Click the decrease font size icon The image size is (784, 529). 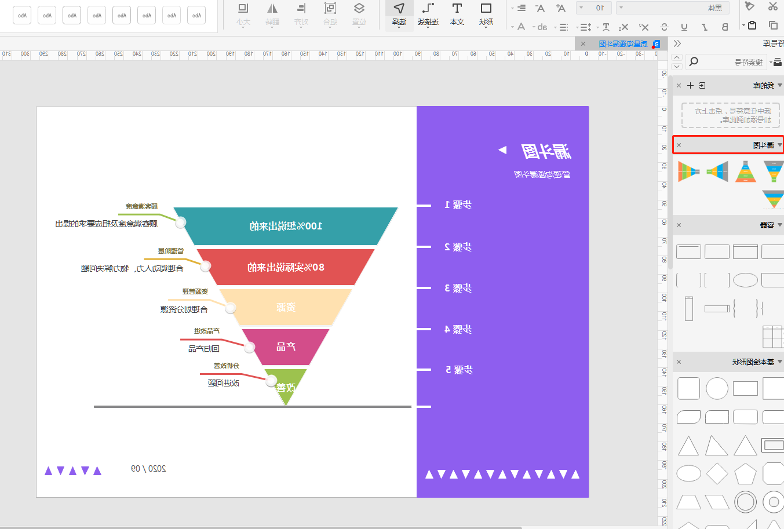(540, 8)
